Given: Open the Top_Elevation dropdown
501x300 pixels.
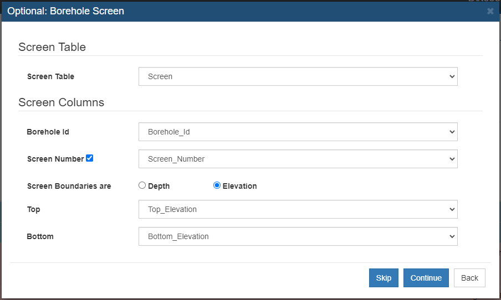Looking at the screenshot, I should (298, 209).
